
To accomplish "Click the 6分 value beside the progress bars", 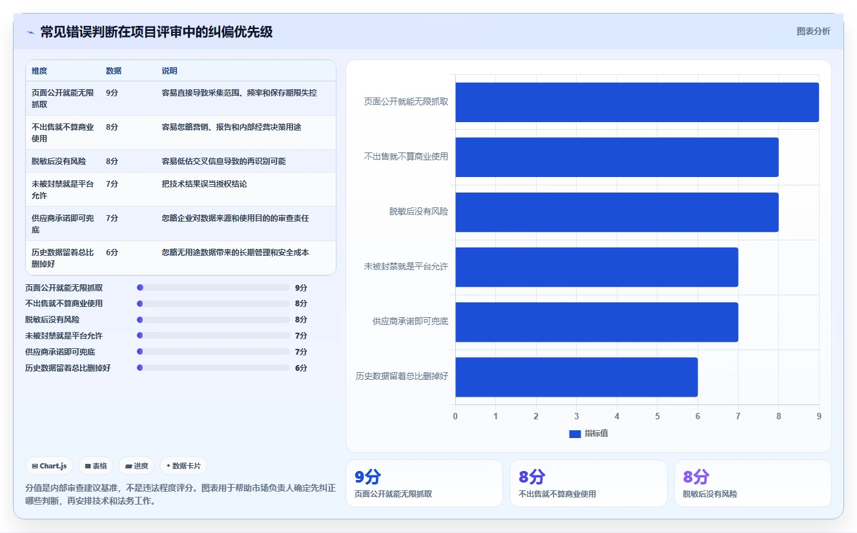I will click(x=301, y=368).
